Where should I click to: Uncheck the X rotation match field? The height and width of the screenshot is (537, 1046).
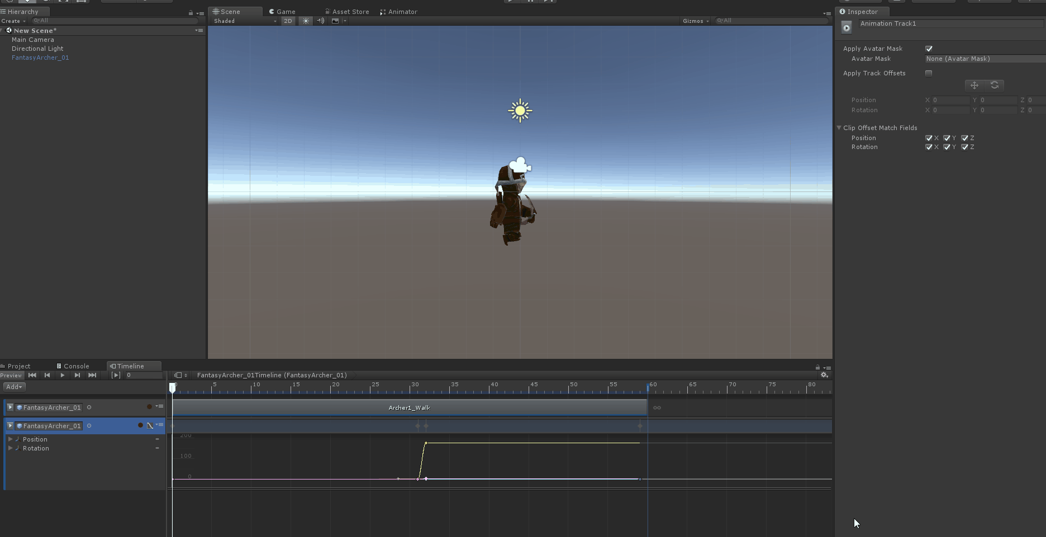coord(929,147)
